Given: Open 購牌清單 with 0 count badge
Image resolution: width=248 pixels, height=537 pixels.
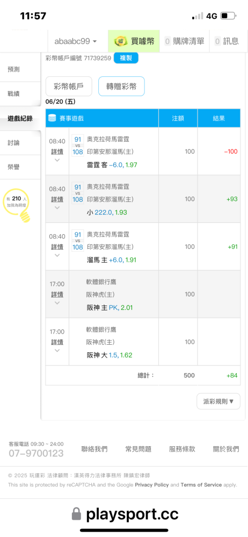Looking at the screenshot, I should click(x=185, y=41).
